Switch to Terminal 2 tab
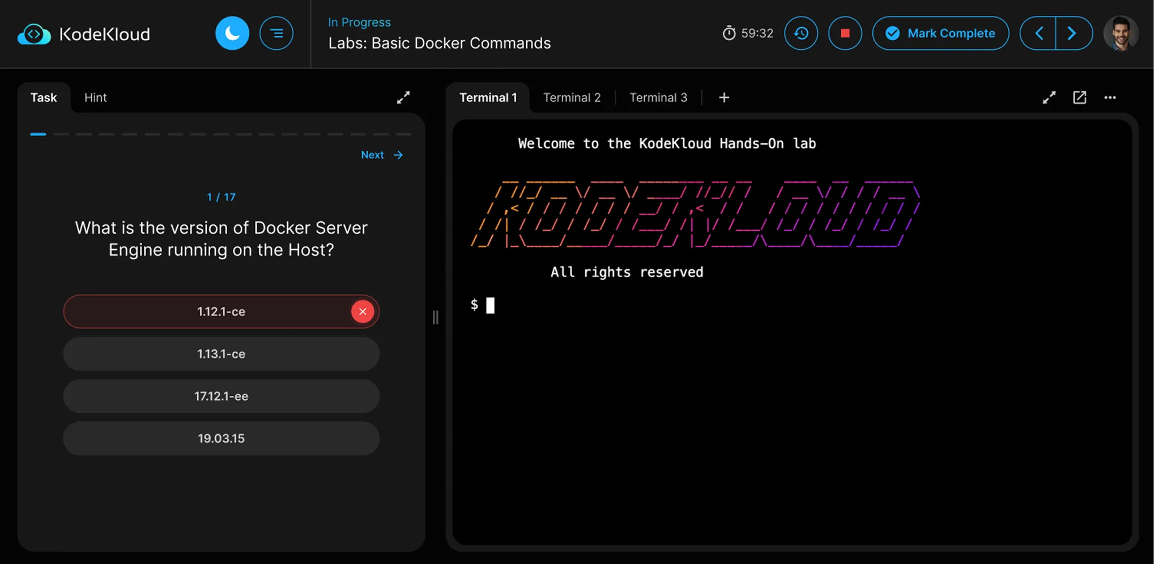This screenshot has width=1154, height=564. tap(572, 97)
